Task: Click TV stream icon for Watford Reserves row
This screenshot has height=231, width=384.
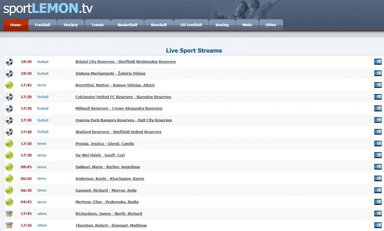Action: pos(378,131)
